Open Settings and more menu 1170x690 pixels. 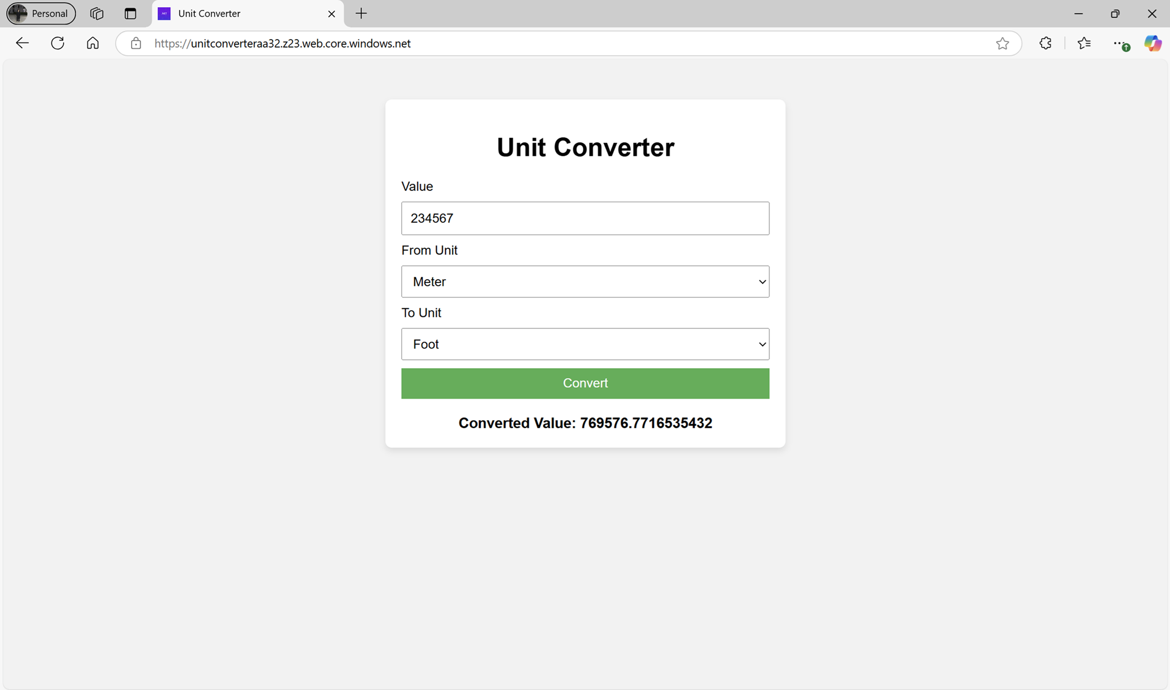1119,43
